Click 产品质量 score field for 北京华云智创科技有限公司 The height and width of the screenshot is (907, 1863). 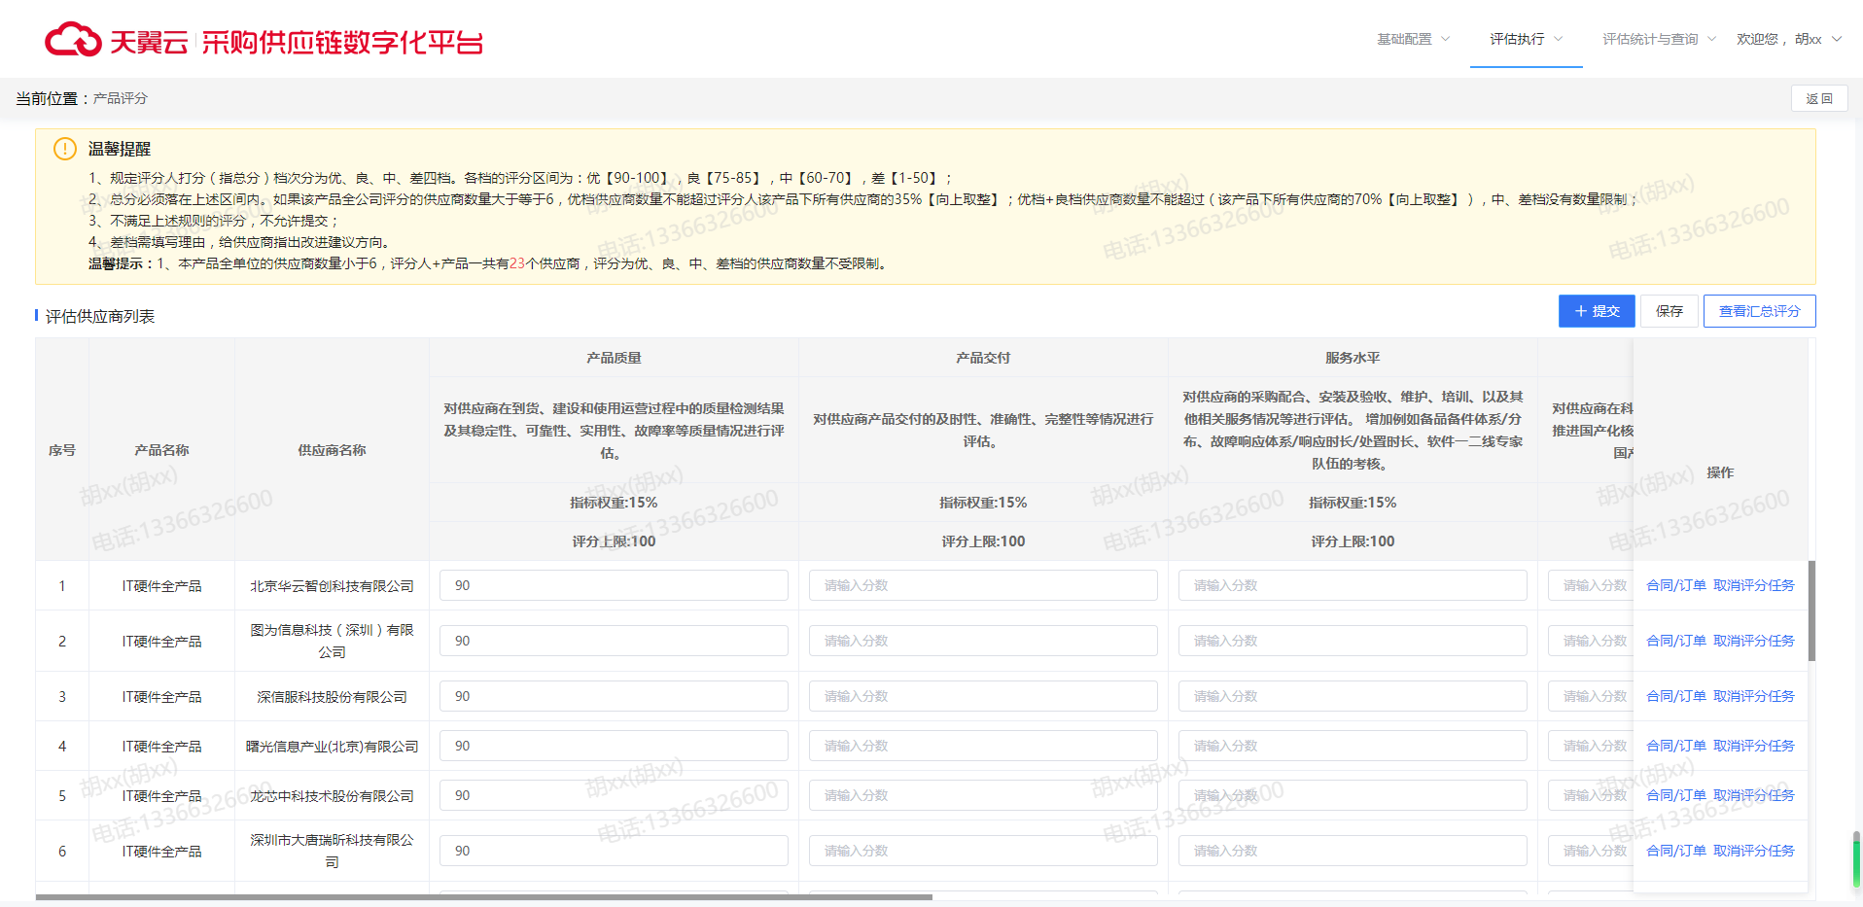coord(614,585)
